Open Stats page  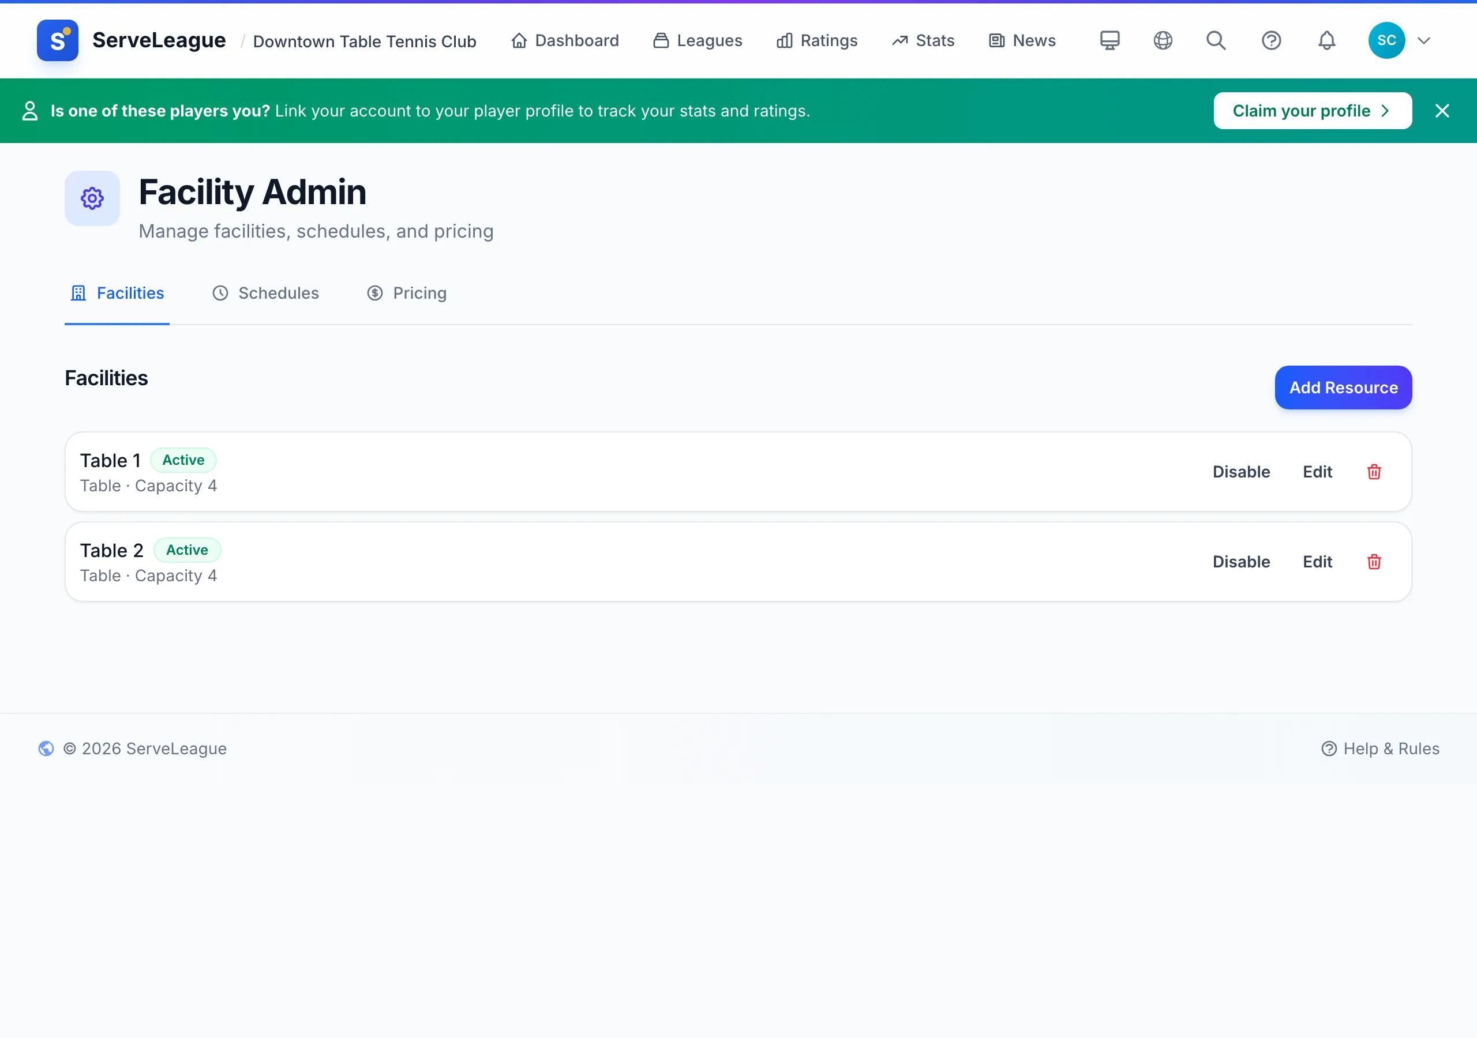pyautogui.click(x=923, y=40)
